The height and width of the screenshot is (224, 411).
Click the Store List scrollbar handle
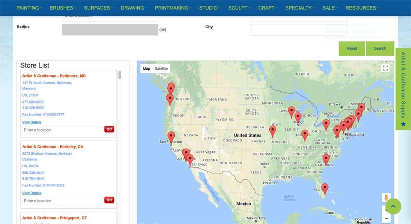coord(120,75)
